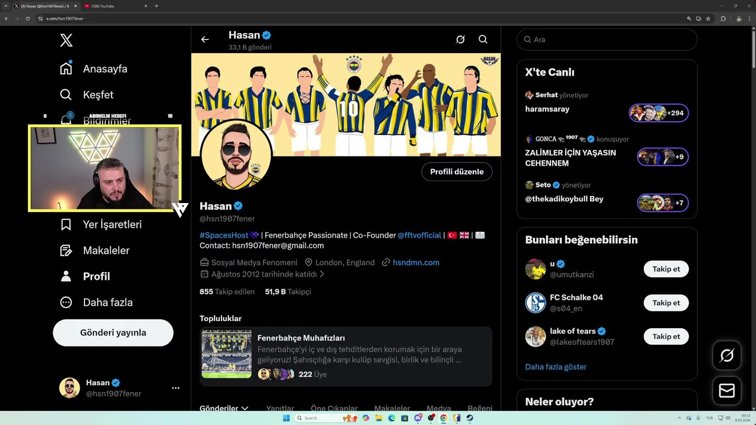Viewport: 756px width, 425px height.
Task: Open the Chrome tab search dropdown
Action: (6, 6)
